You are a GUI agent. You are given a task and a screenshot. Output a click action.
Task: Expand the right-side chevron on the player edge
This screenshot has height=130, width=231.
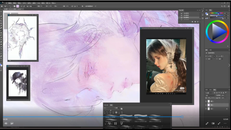coord(229,65)
